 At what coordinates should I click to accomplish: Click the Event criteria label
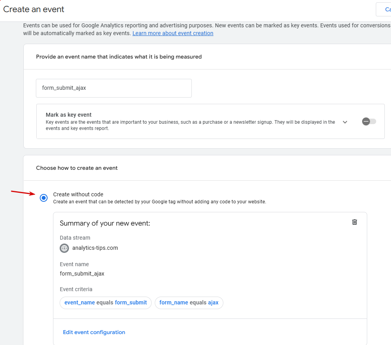(x=76, y=289)
